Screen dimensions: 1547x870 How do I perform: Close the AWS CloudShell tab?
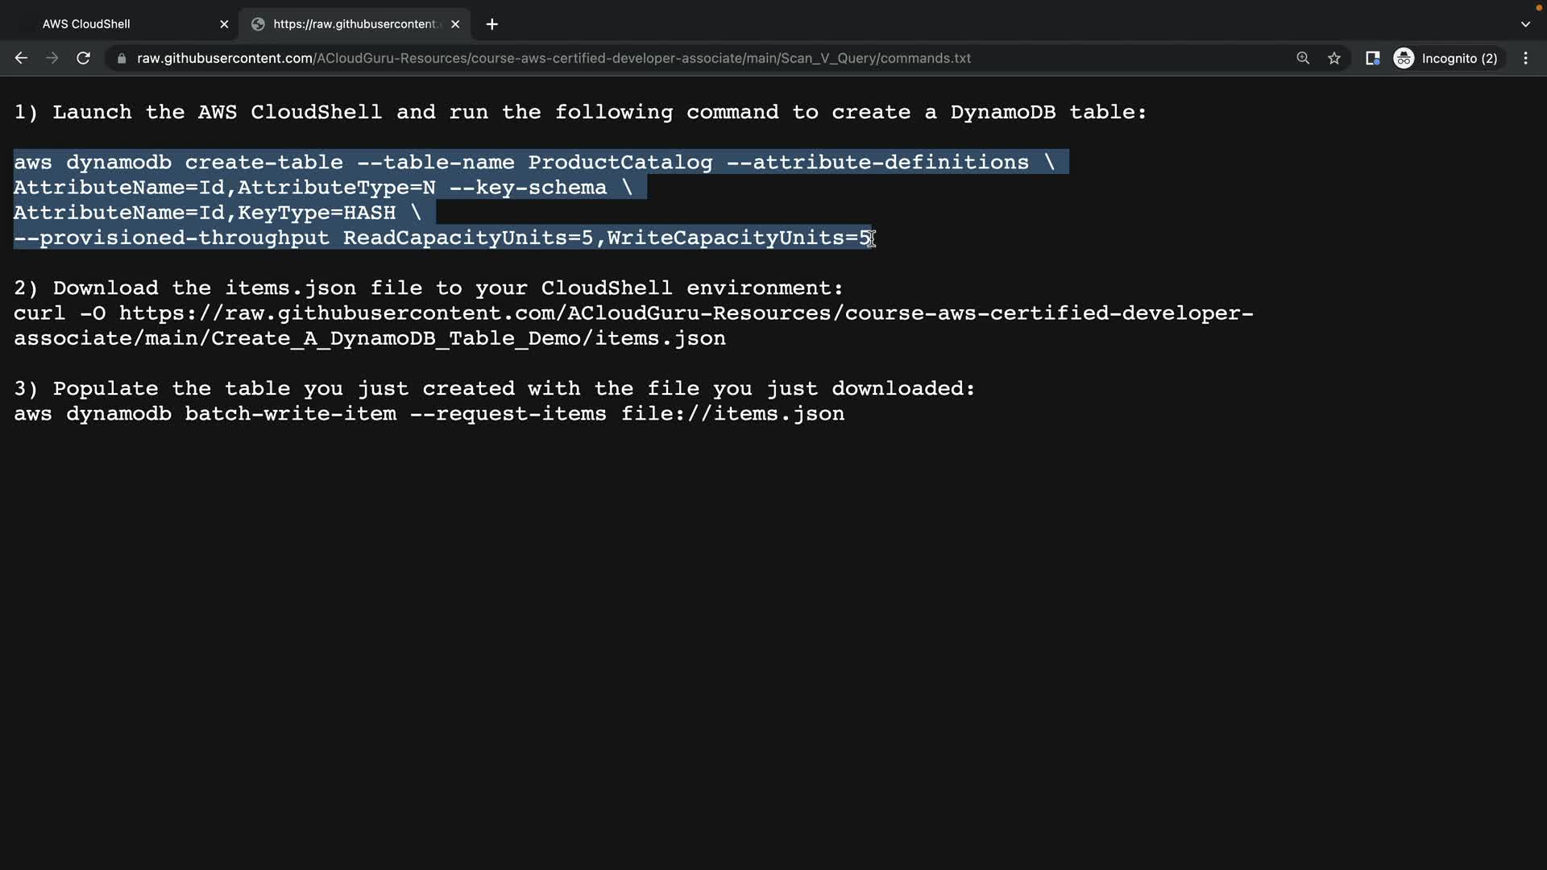(224, 24)
